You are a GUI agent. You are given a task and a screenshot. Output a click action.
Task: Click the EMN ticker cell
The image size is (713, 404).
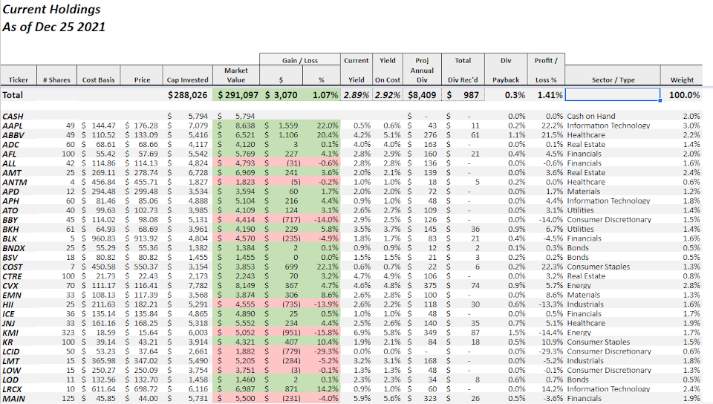tap(12, 296)
